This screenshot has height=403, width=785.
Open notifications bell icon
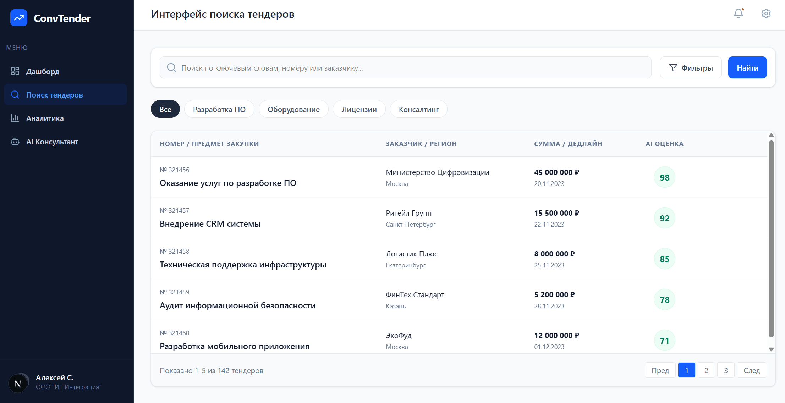pos(739,13)
